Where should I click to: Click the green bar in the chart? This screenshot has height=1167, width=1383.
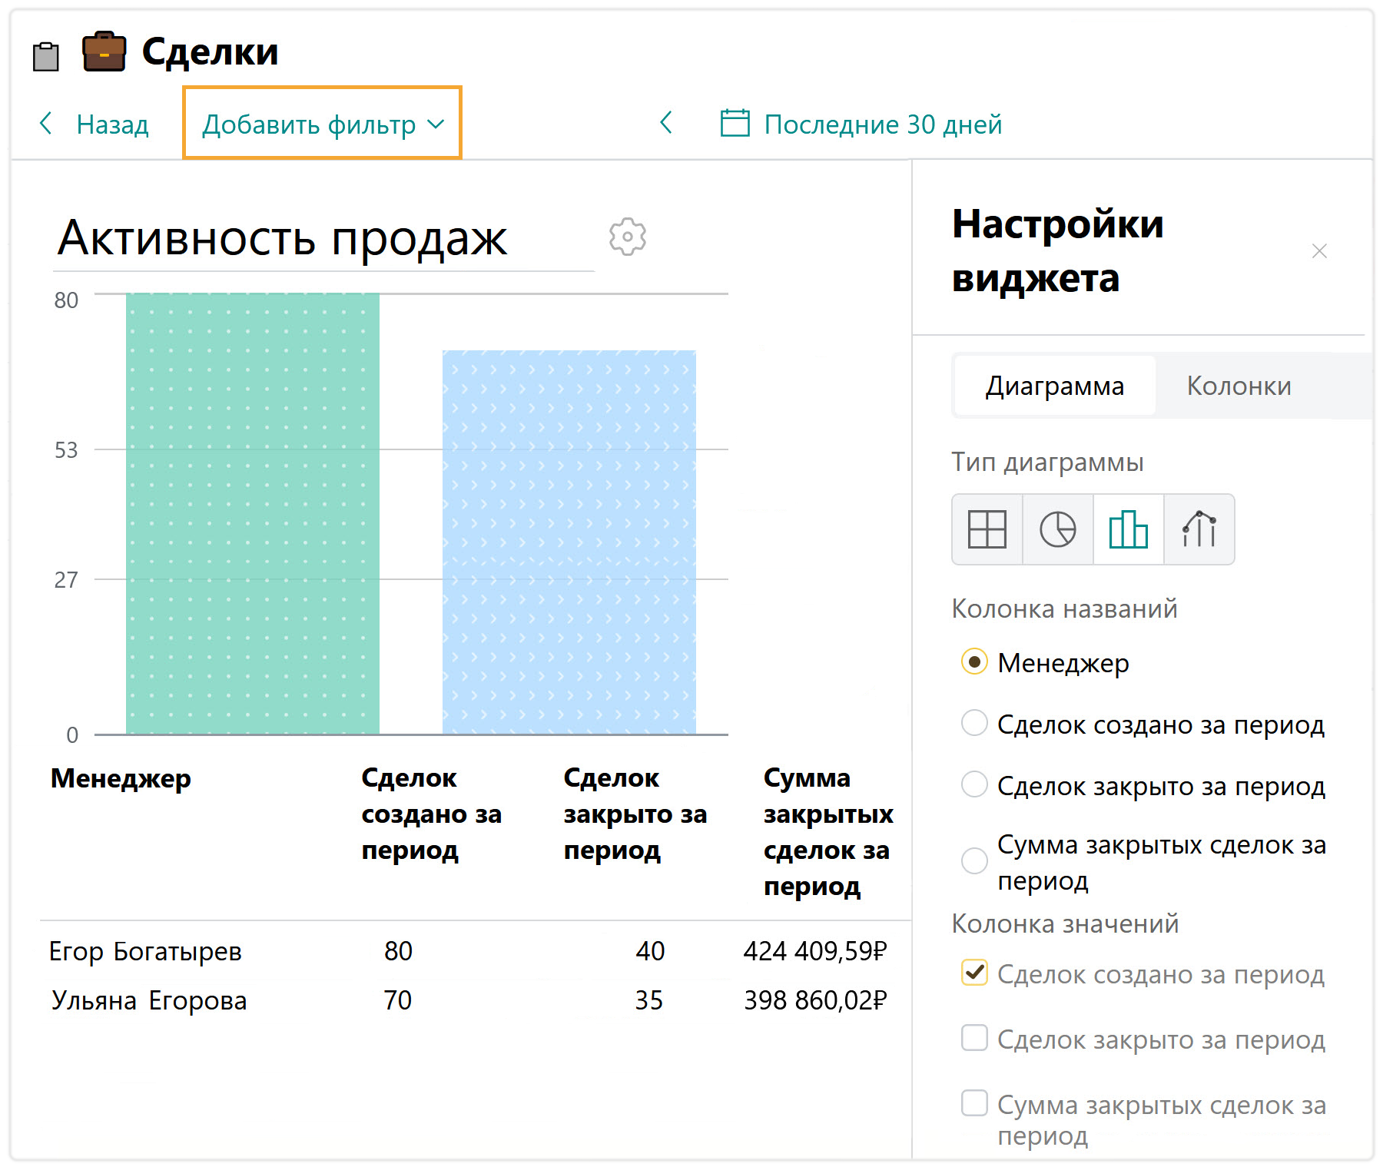252,513
